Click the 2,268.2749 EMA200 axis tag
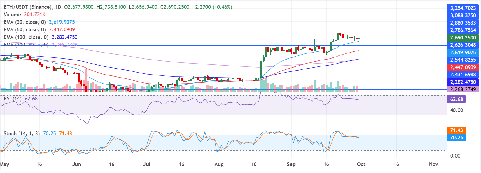481x173 pixels. coord(463,89)
